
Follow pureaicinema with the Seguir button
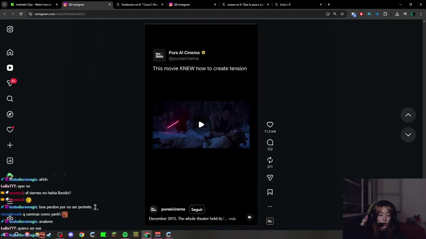click(197, 209)
